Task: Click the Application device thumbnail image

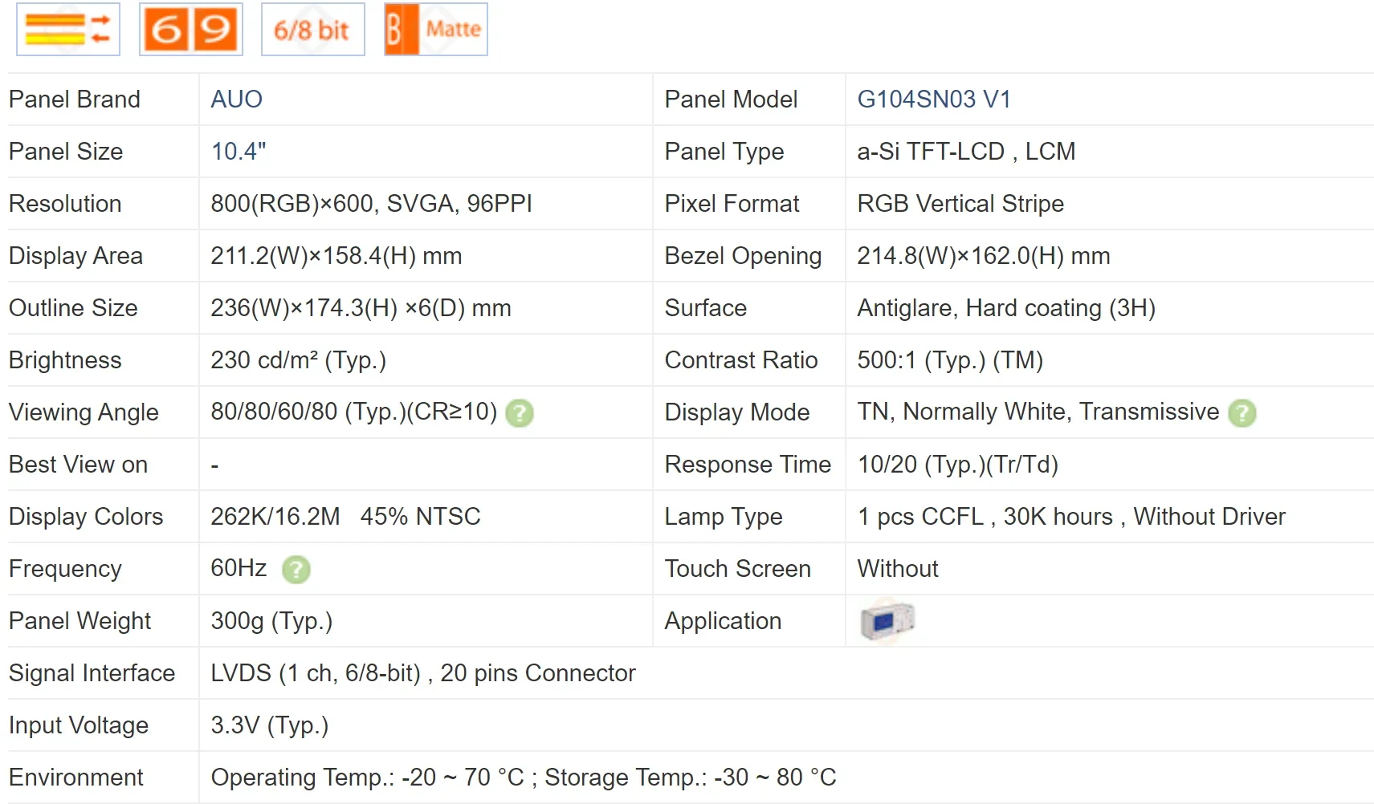Action: (x=887, y=621)
